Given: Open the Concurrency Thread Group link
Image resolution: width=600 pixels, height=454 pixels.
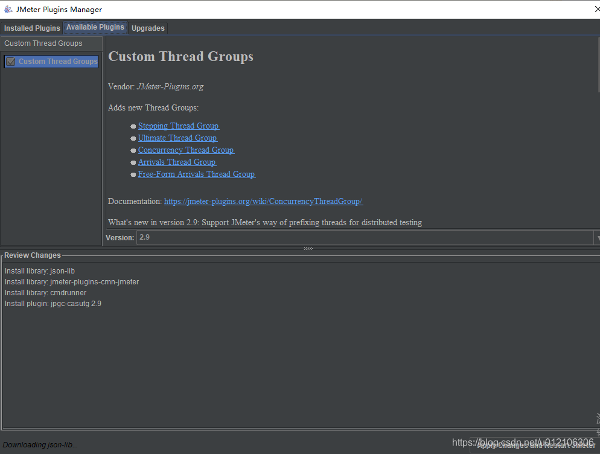Looking at the screenshot, I should click(186, 150).
